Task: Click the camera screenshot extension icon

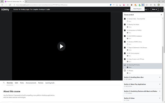Action: tap(128, 5)
